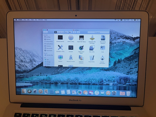The image size is (156, 117).
Task: Select Migration Assistant icon
Action: [x=81, y=58]
